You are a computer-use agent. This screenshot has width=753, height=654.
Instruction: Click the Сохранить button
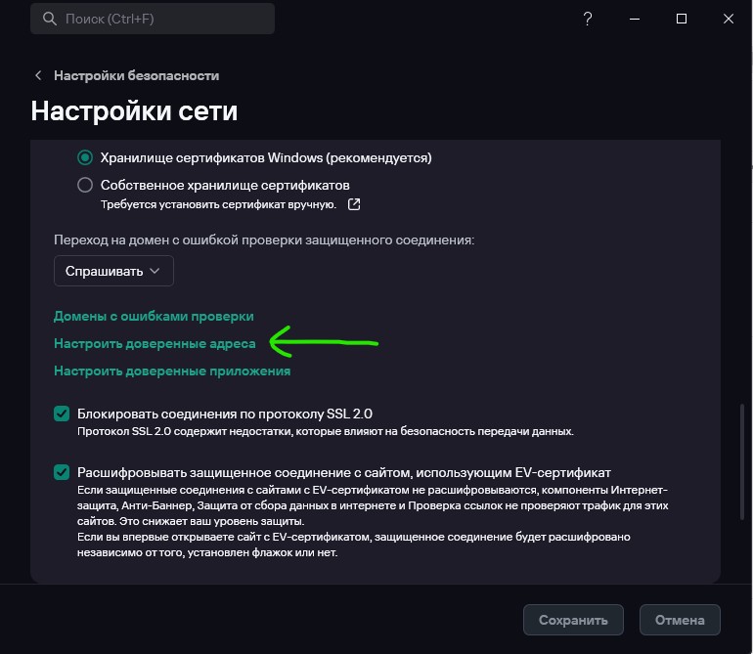pos(573,620)
